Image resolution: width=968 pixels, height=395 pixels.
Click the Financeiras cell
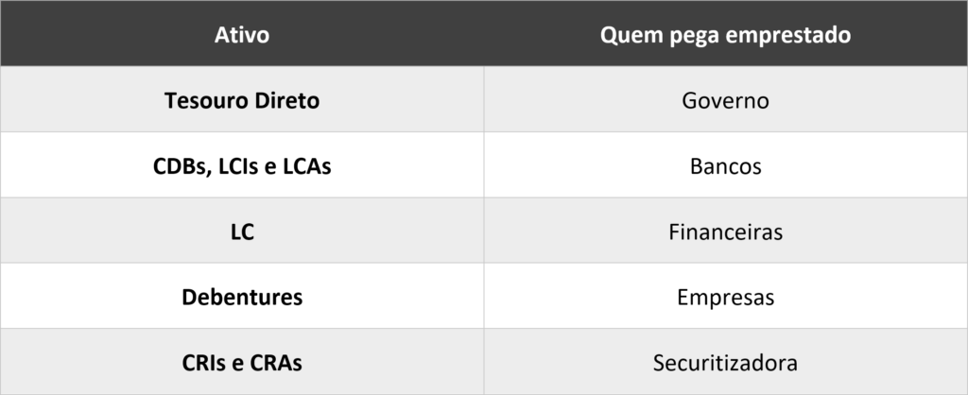point(725,232)
